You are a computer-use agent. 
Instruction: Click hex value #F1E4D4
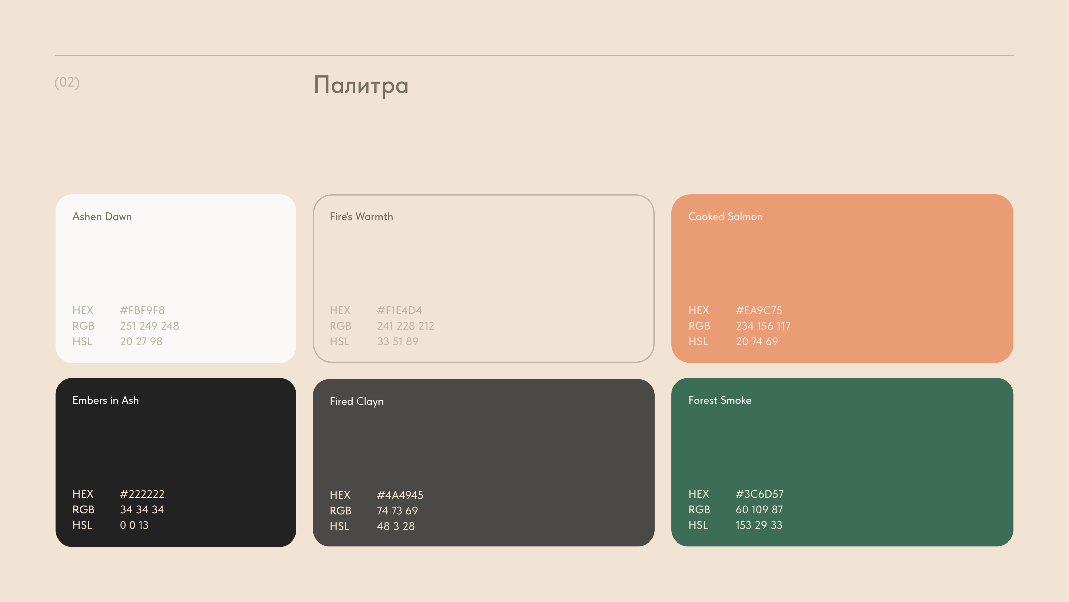[x=399, y=310]
